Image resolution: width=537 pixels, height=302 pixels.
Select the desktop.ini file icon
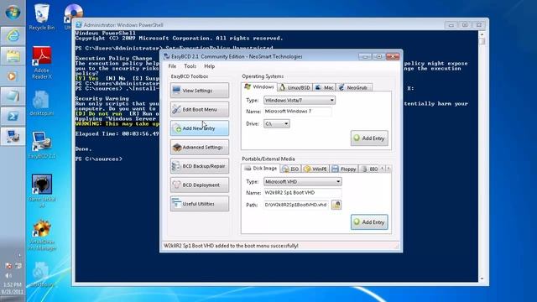[x=41, y=103]
